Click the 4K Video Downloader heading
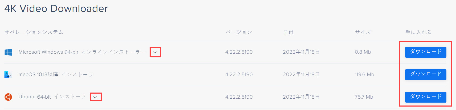Screen dimensions: 456x110 (56, 9)
